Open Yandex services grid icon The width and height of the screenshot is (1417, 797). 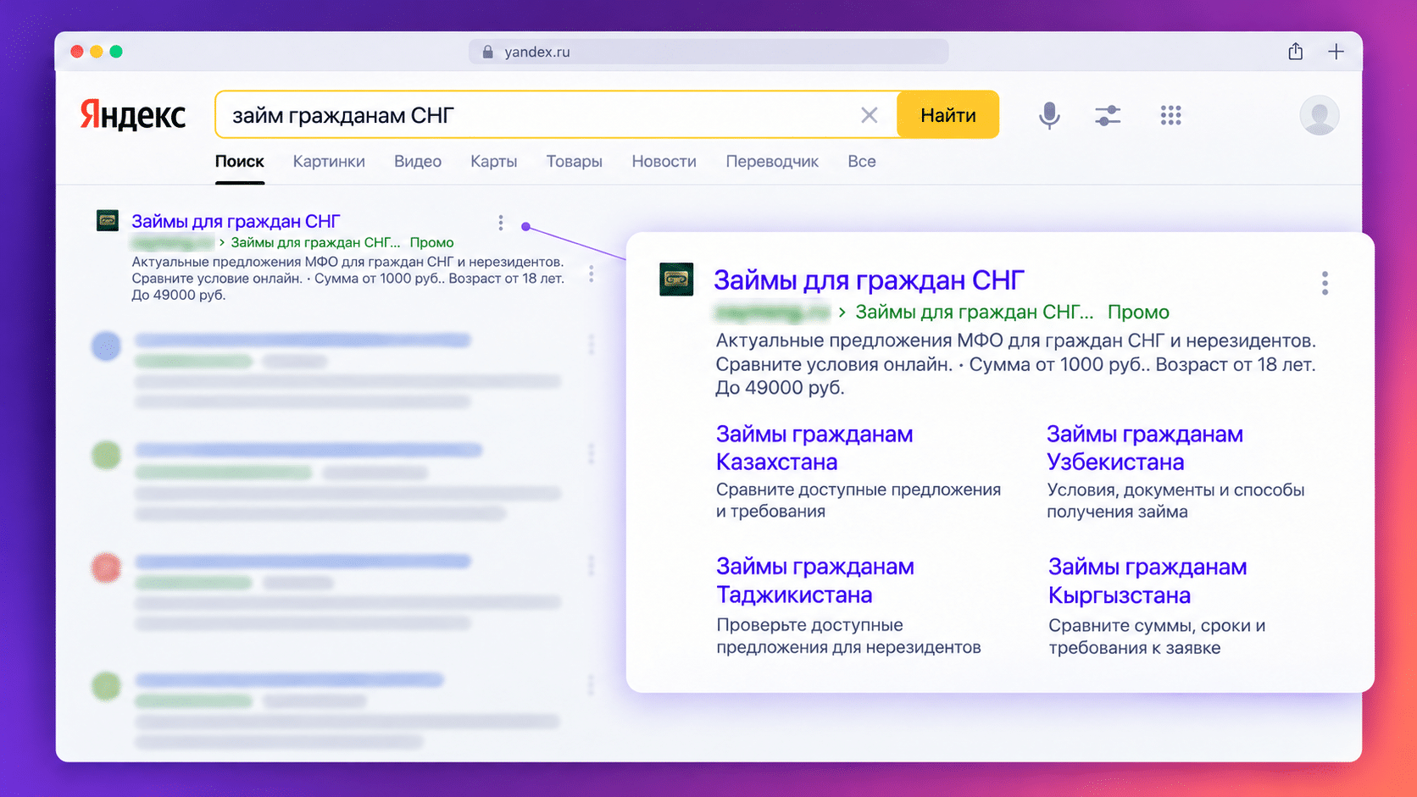1170,115
